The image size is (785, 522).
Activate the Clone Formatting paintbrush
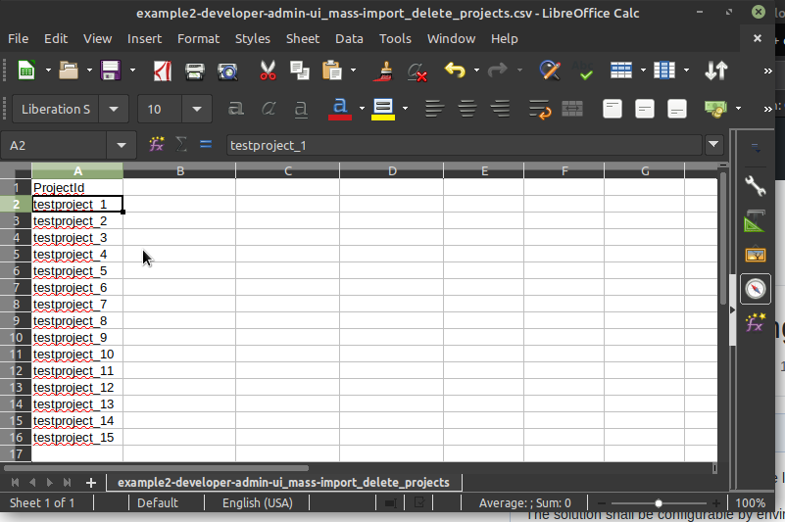click(x=383, y=71)
